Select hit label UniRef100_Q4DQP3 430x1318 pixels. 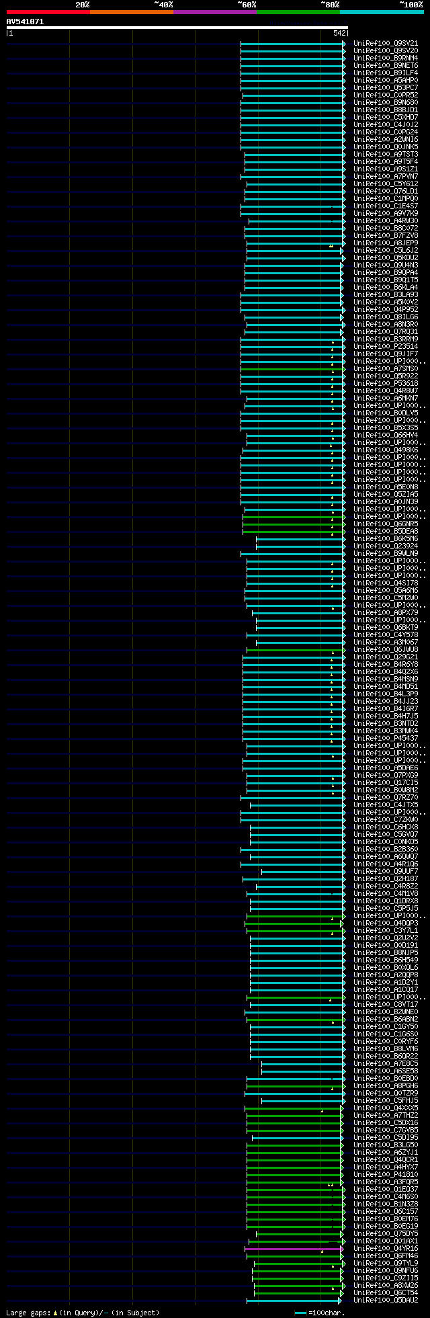(x=386, y=923)
